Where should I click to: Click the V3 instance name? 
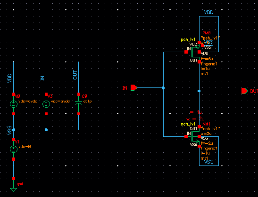(x=50, y=96)
